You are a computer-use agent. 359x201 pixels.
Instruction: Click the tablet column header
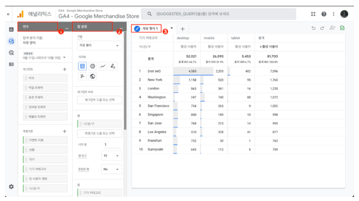tap(235, 38)
